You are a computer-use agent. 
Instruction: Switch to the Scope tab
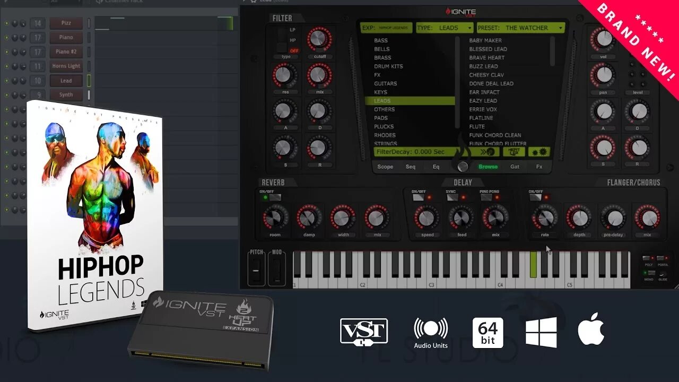[385, 167]
